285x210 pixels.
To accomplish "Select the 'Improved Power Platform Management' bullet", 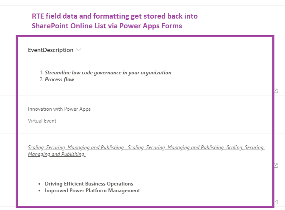I will point(92,191).
